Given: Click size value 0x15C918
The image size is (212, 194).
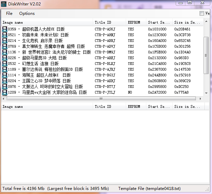Looking at the screenshot, I should tap(182, 75).
